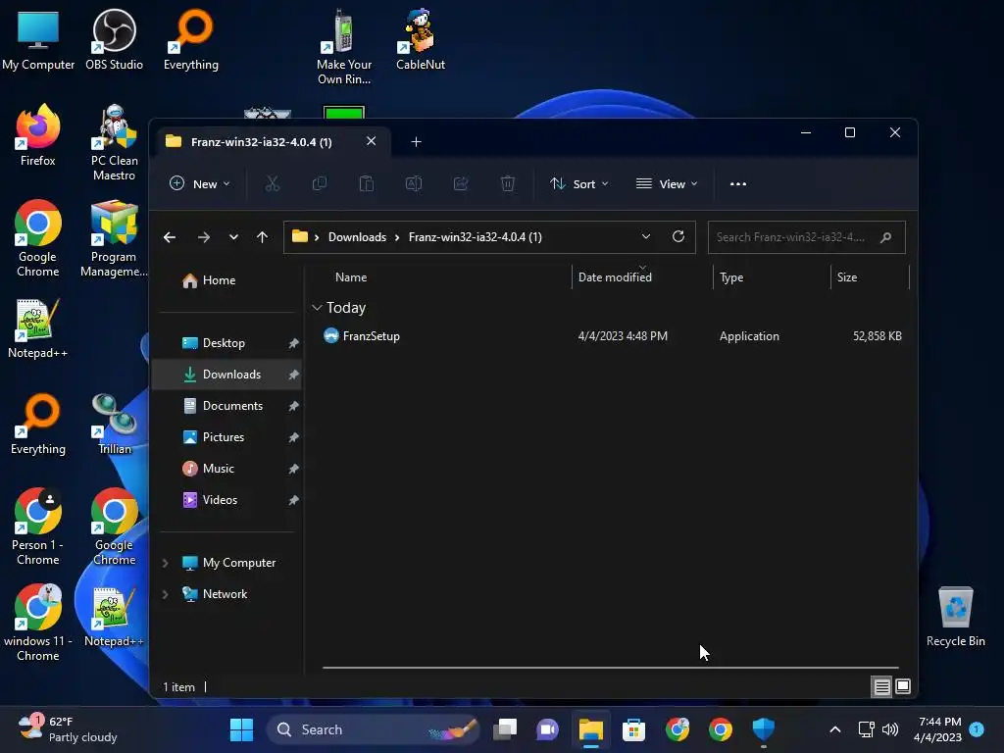Go back with the left arrow button
The image size is (1004, 753).
(170, 237)
